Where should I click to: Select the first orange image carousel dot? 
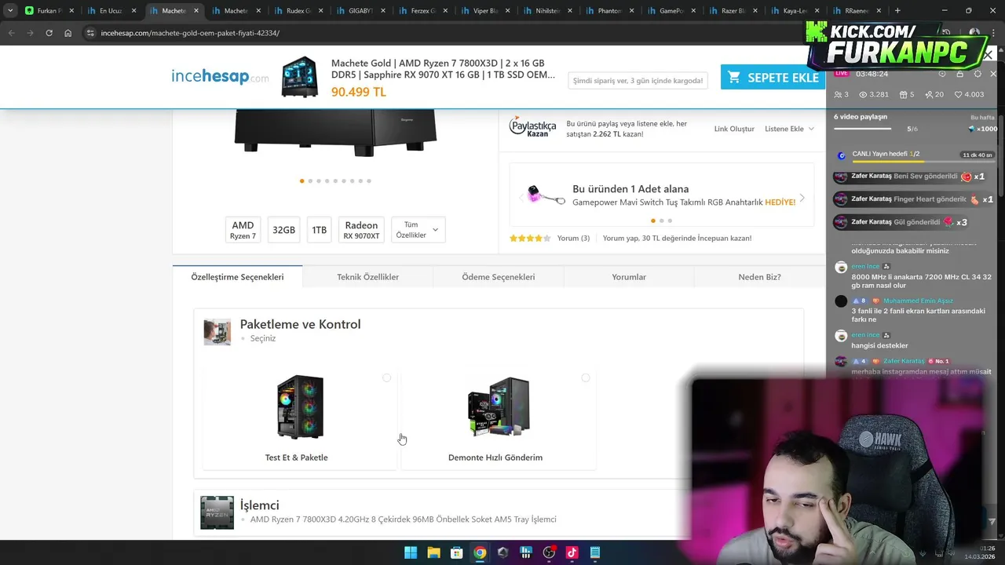coord(301,181)
